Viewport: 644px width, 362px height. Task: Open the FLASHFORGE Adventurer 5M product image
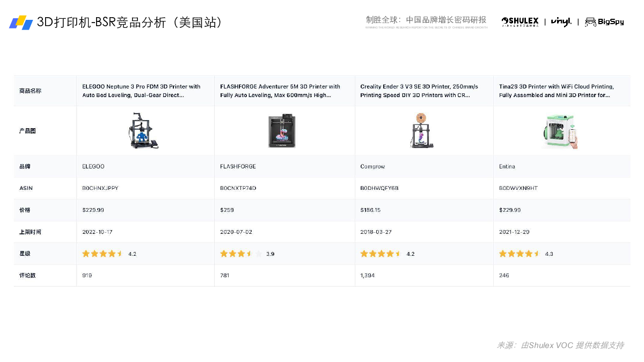click(283, 130)
